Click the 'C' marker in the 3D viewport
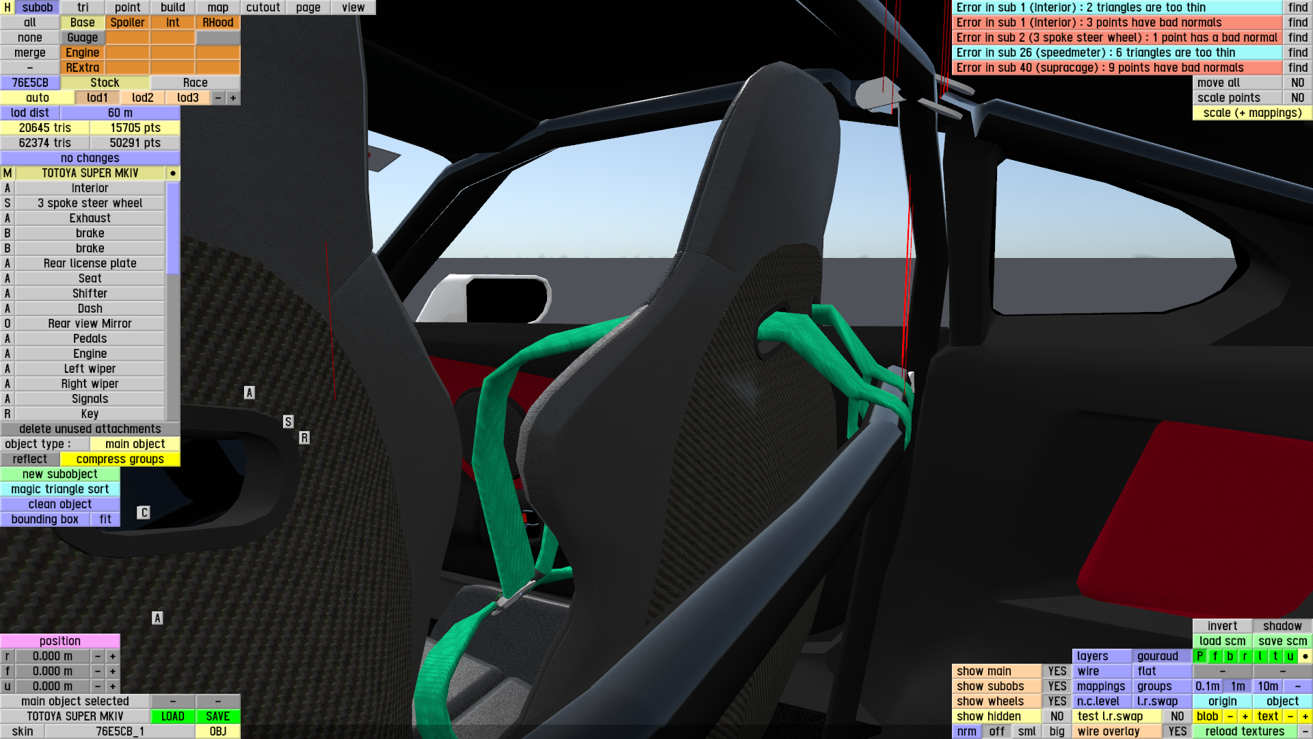This screenshot has height=739, width=1313. point(144,513)
